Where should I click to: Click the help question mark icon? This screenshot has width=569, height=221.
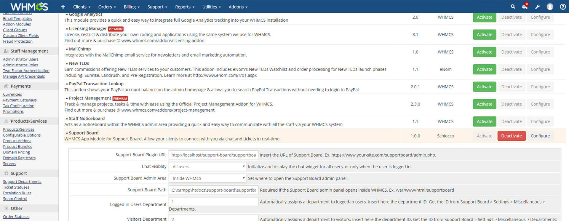[562, 7]
